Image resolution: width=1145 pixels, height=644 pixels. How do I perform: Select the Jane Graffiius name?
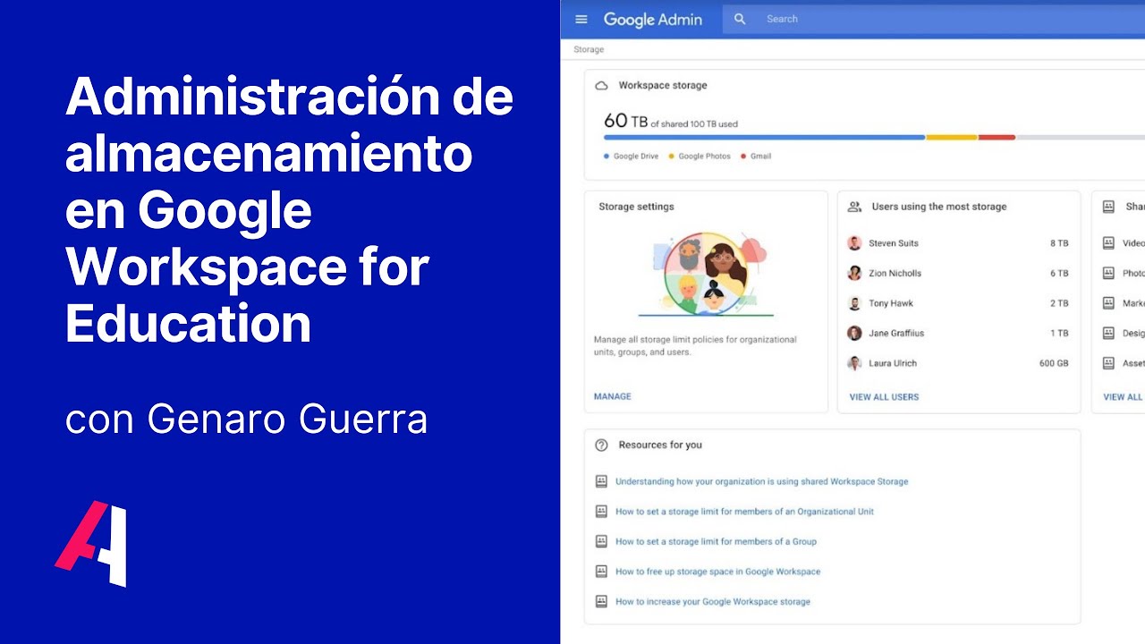point(896,334)
